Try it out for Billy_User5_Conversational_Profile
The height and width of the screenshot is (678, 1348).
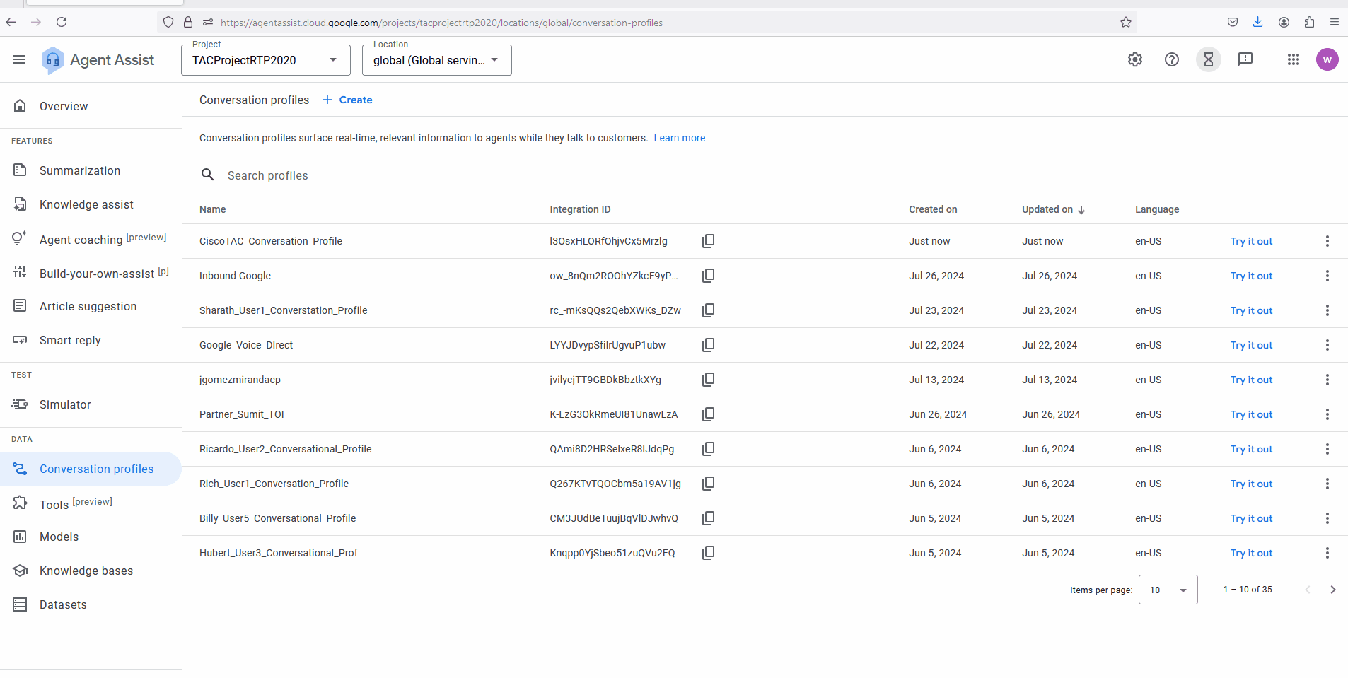1251,518
